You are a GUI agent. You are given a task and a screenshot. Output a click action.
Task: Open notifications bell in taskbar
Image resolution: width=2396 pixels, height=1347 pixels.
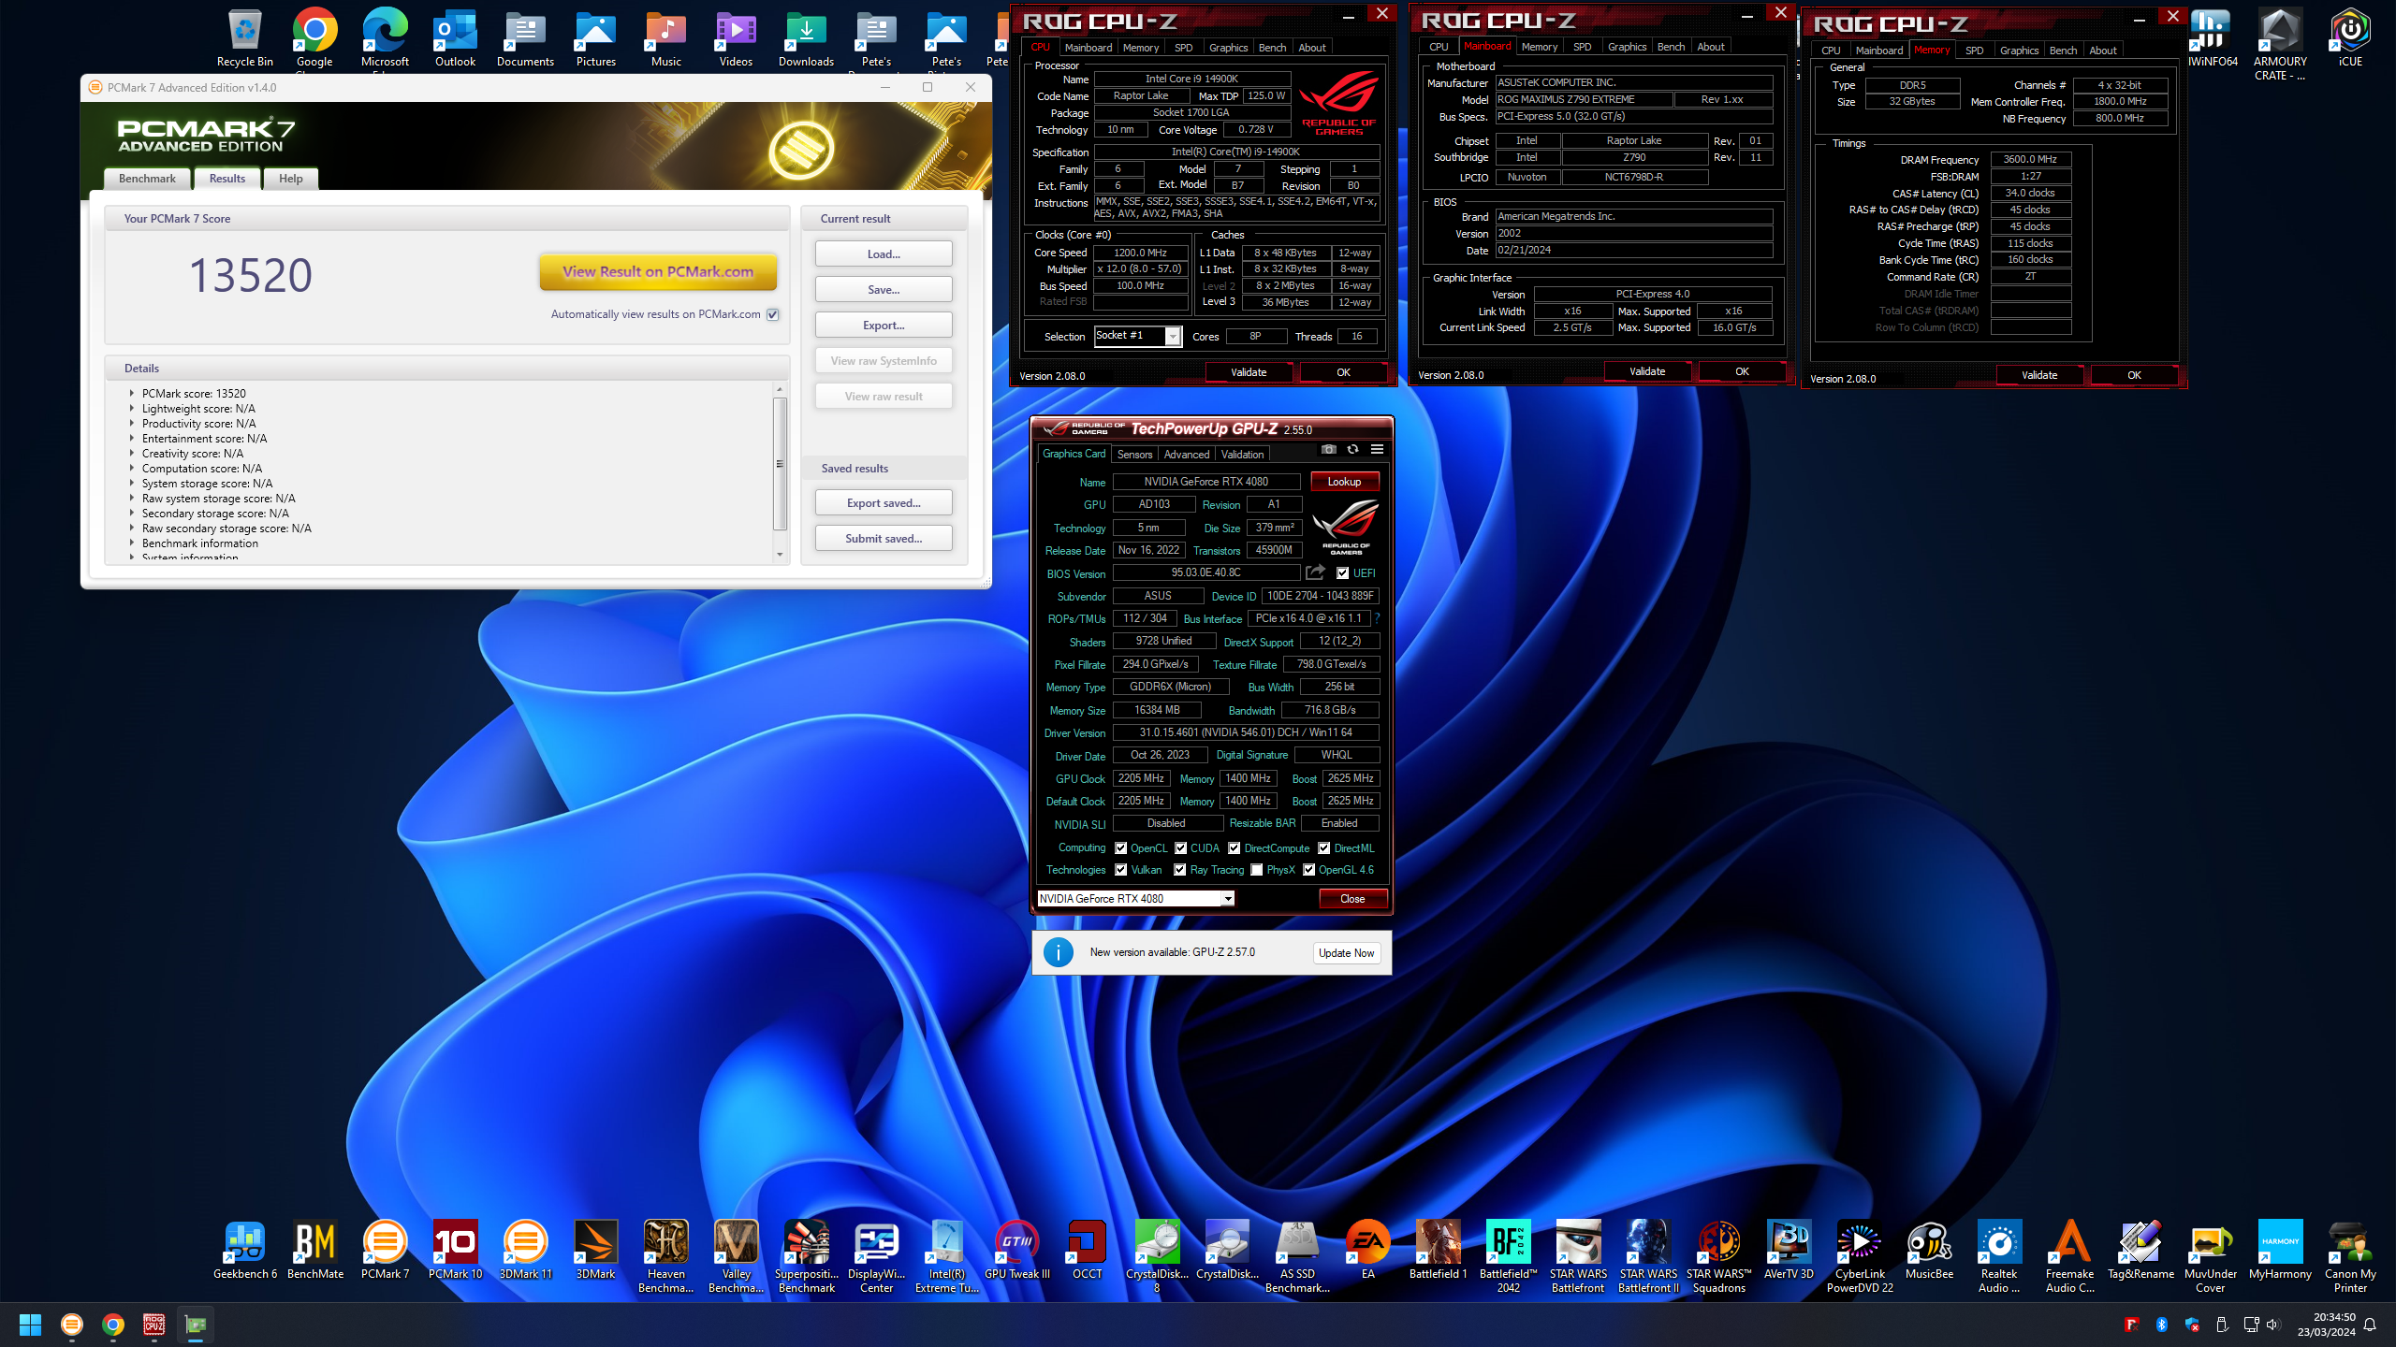(x=2370, y=1325)
